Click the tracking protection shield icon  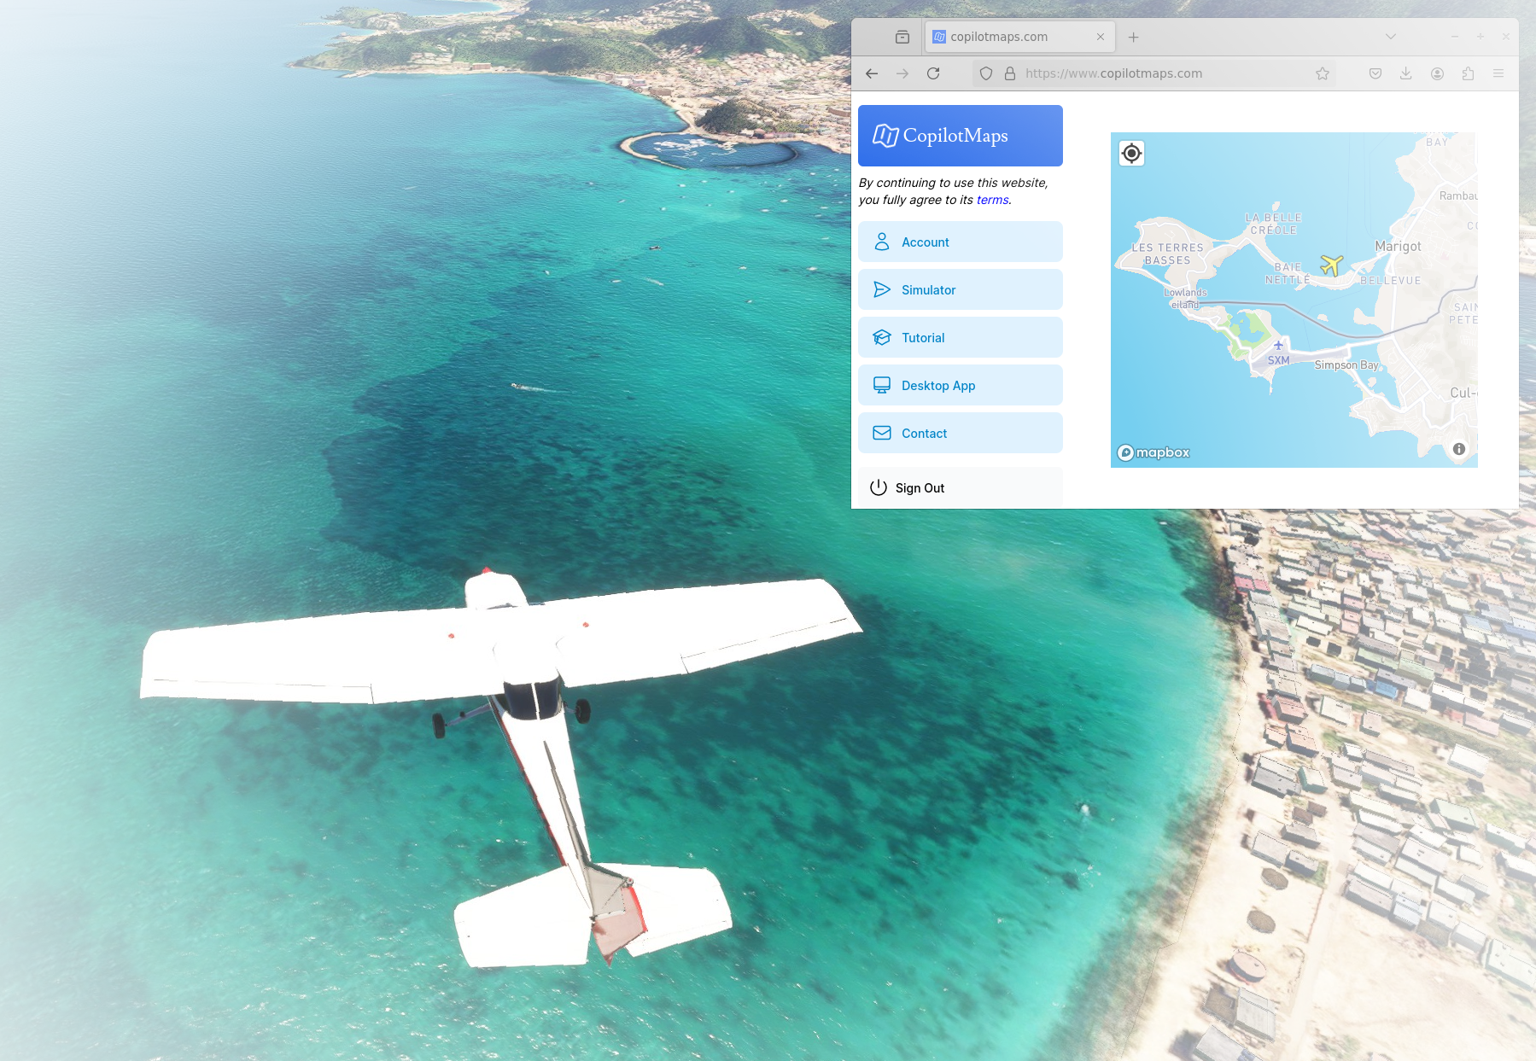986,73
